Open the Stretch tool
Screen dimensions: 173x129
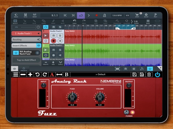pyautogui.click(x=157, y=22)
